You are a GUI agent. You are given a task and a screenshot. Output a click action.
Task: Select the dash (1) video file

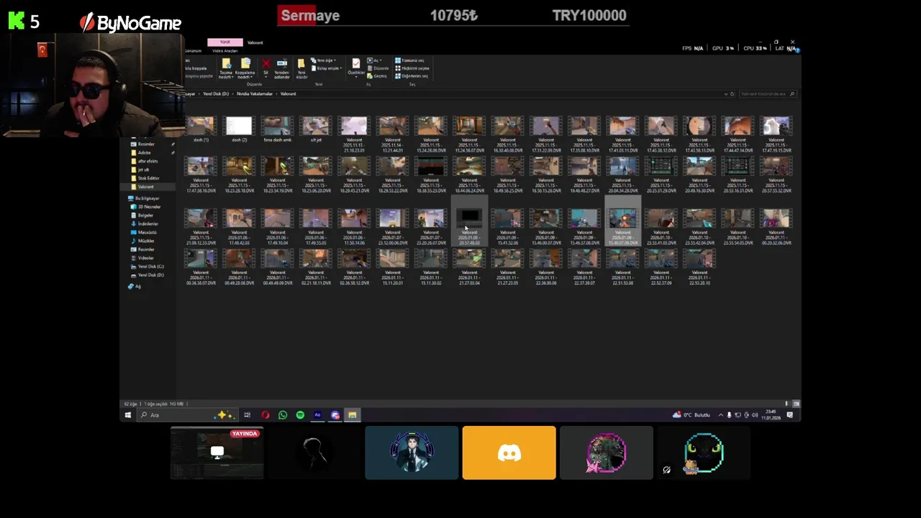click(x=201, y=129)
